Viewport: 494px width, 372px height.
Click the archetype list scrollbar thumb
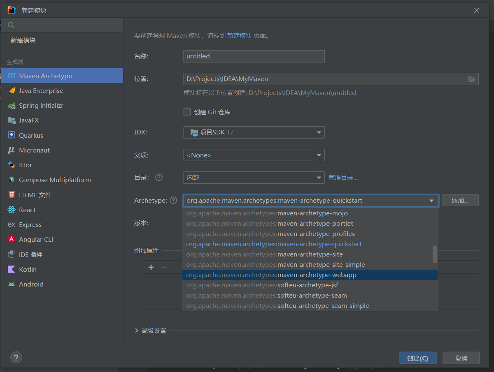click(435, 254)
